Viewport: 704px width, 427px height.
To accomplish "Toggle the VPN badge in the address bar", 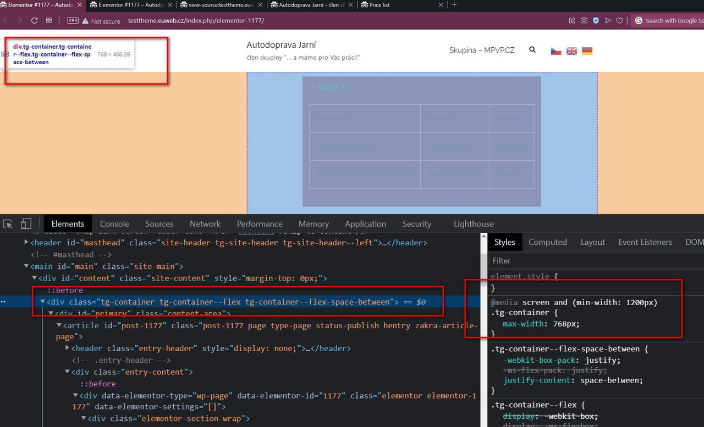I will [73, 21].
